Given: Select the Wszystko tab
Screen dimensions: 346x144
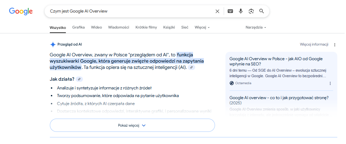Looking at the screenshot, I should pos(58,27).
